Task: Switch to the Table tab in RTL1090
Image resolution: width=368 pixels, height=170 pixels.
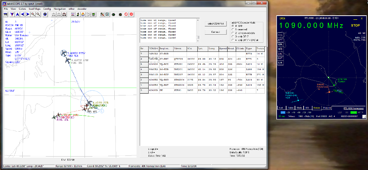Action: (290, 108)
